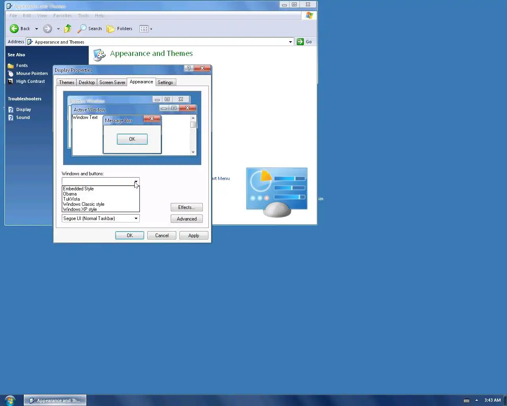Open the View menu
The height and width of the screenshot is (406, 507).
pyautogui.click(x=42, y=15)
